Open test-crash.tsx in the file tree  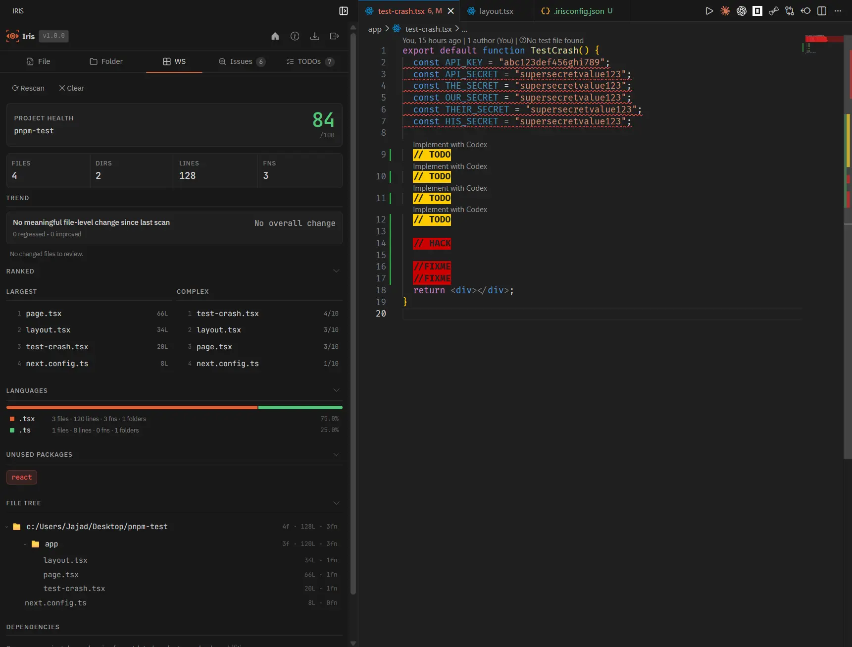(x=74, y=589)
